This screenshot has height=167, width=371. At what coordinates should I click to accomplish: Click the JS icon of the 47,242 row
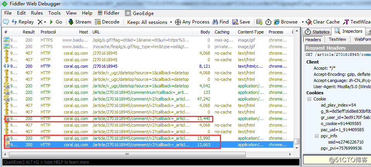[7, 99]
